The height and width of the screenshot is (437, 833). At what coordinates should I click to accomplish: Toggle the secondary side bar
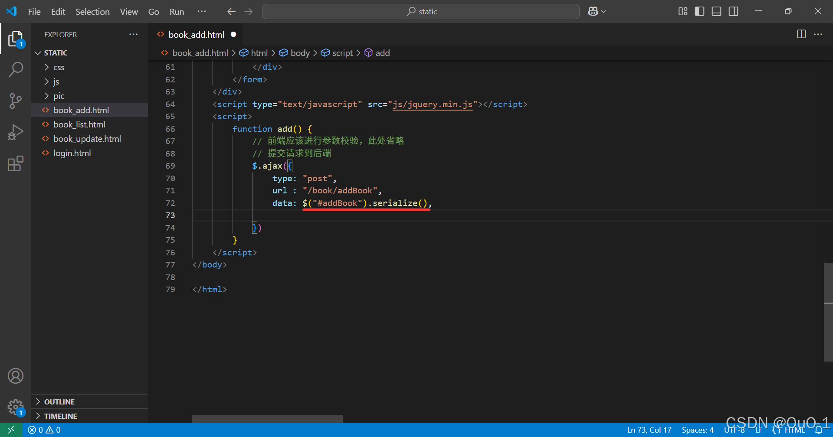click(x=734, y=11)
